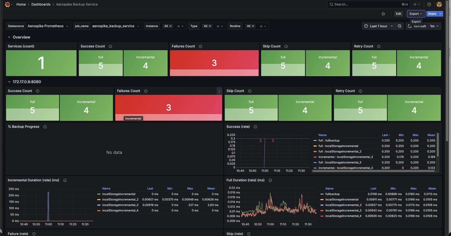
Task: Show info for Overview Success Count panel
Action: click(x=110, y=47)
